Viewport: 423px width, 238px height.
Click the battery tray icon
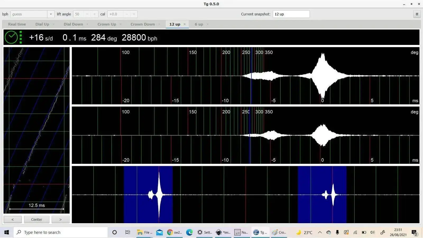pyautogui.click(x=364, y=232)
